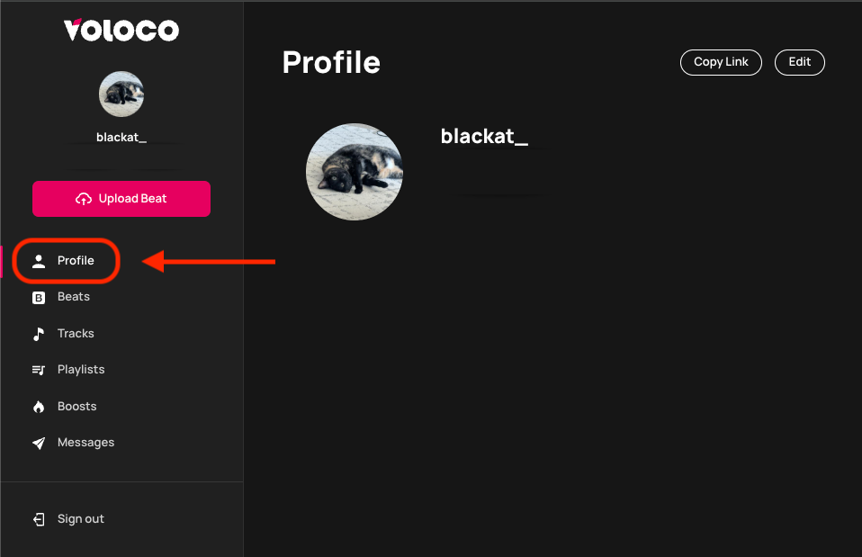Open the Boosts page label

click(x=77, y=407)
